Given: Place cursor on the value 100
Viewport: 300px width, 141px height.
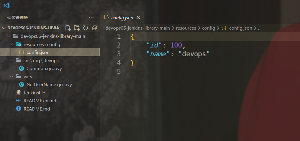Looking at the screenshot, I should coord(176,45).
